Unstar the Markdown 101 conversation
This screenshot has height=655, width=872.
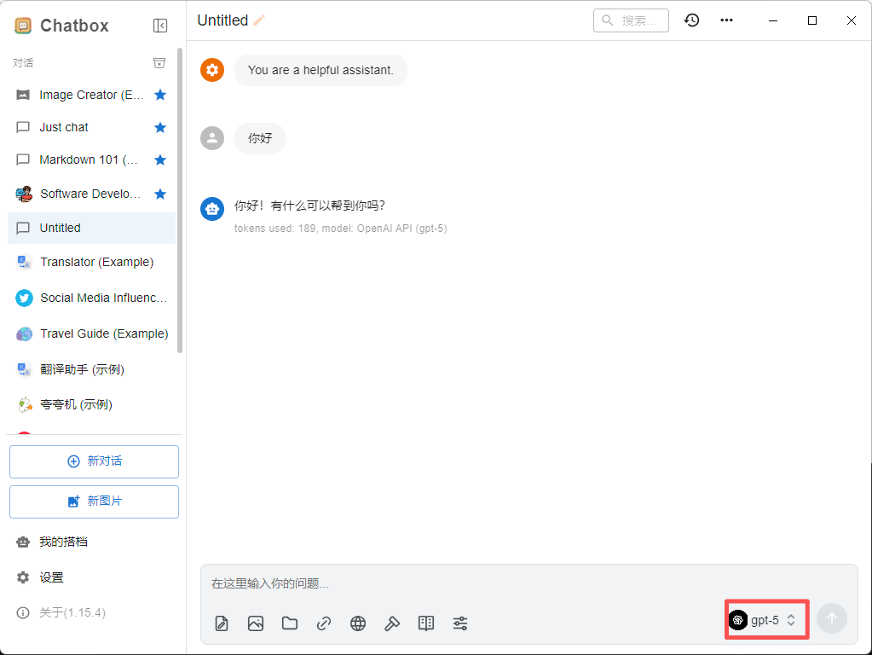pyautogui.click(x=160, y=160)
